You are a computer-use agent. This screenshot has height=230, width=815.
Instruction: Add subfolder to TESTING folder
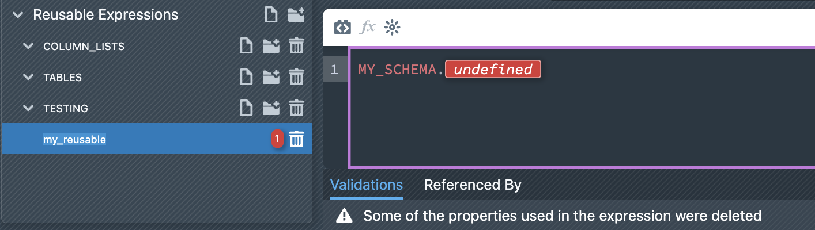tap(271, 108)
